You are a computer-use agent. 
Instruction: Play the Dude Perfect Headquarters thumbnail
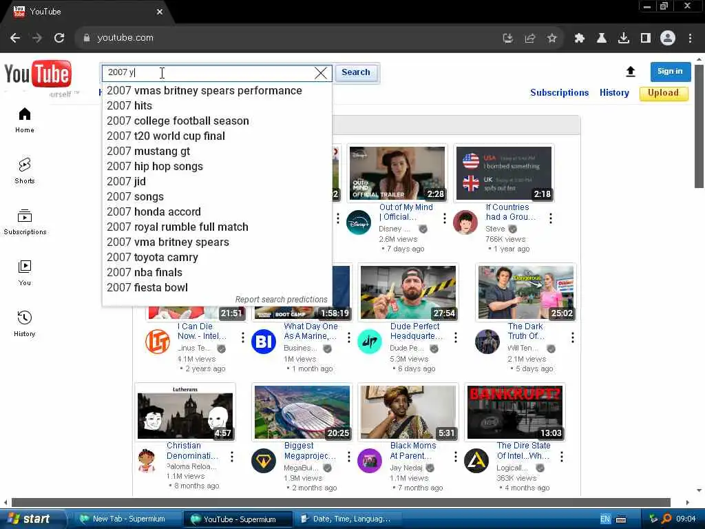tap(408, 292)
